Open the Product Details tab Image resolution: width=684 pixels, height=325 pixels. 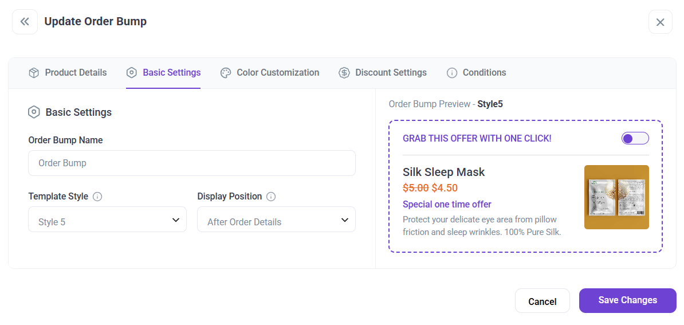[x=68, y=72]
